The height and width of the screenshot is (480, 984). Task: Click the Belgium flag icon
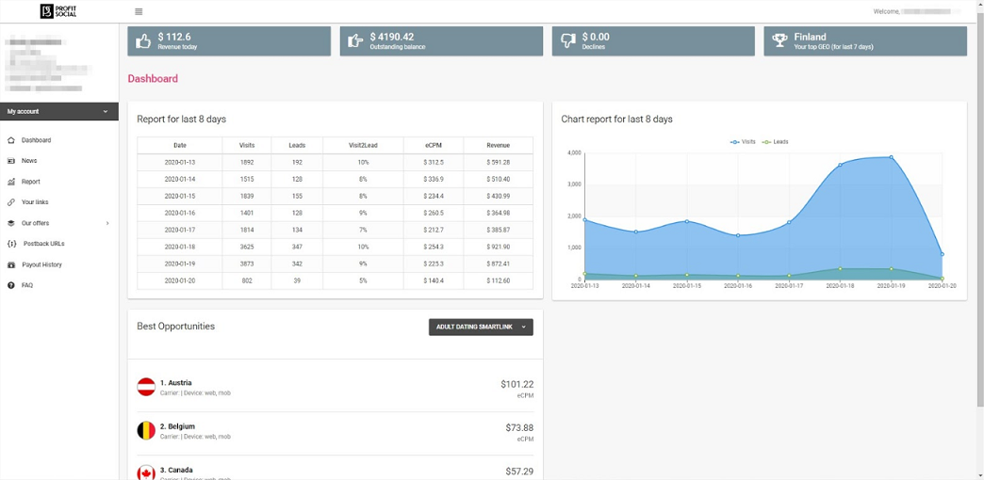[146, 430]
